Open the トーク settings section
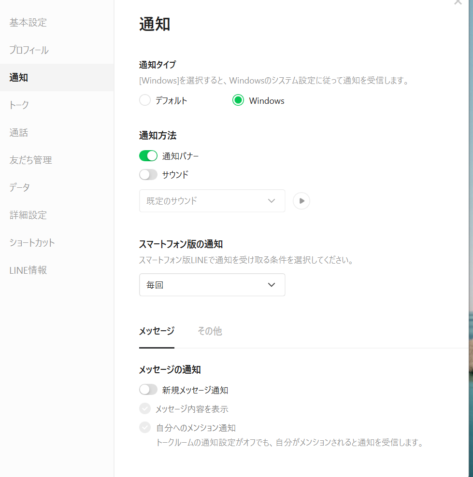This screenshot has width=473, height=477. click(x=19, y=105)
